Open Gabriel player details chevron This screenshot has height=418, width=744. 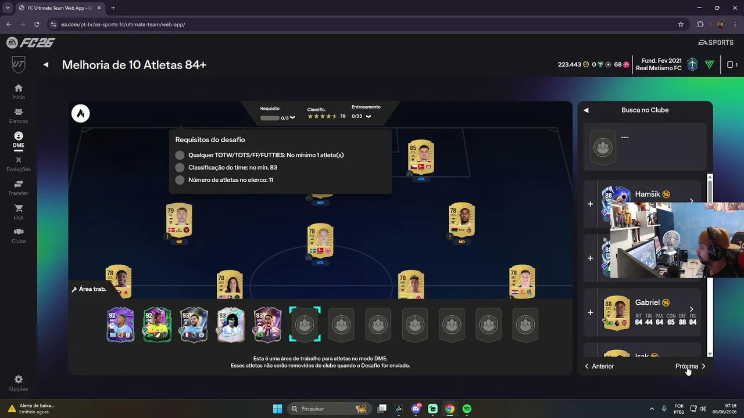pyautogui.click(x=691, y=309)
